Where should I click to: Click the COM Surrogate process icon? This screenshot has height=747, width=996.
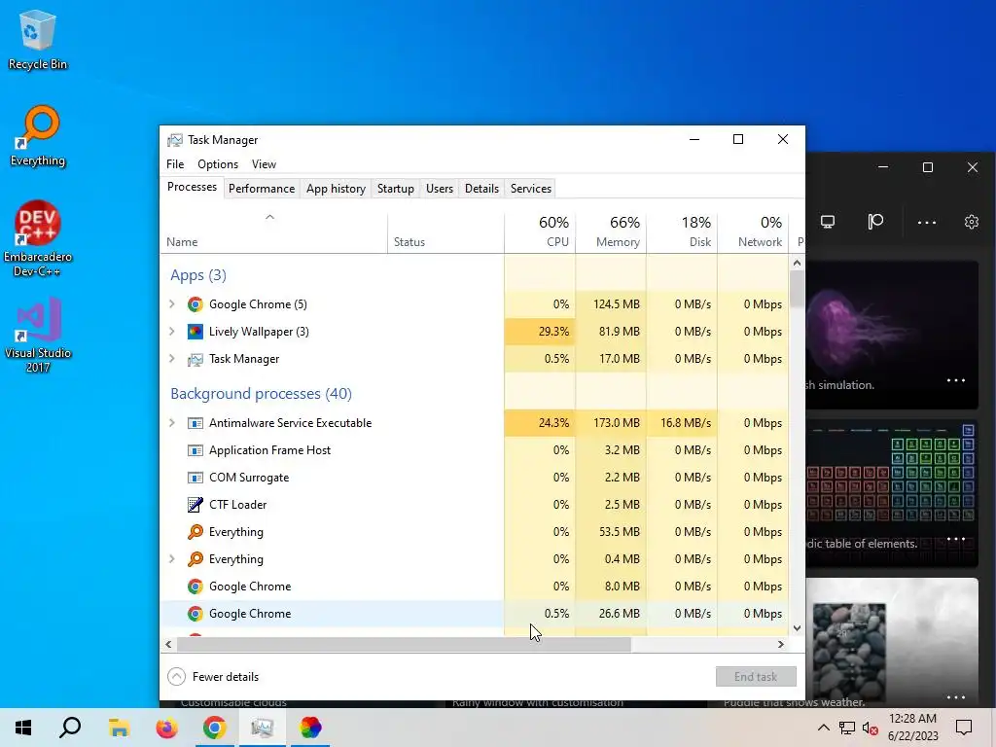tap(195, 478)
